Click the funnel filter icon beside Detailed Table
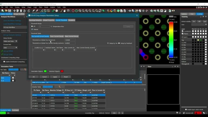The width and height of the screenshot is (208, 117). pos(60,87)
